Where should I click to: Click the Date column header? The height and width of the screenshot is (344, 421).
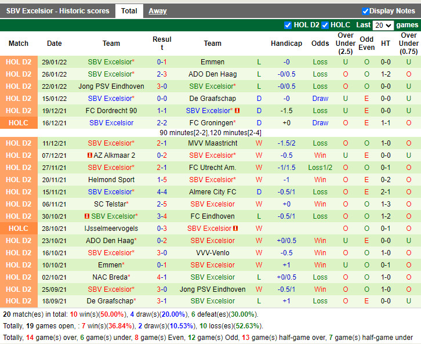55,44
